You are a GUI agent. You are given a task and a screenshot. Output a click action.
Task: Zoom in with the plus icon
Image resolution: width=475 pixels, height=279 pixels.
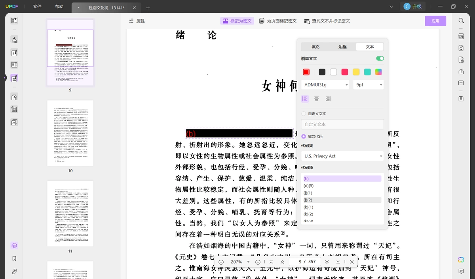(x=258, y=262)
